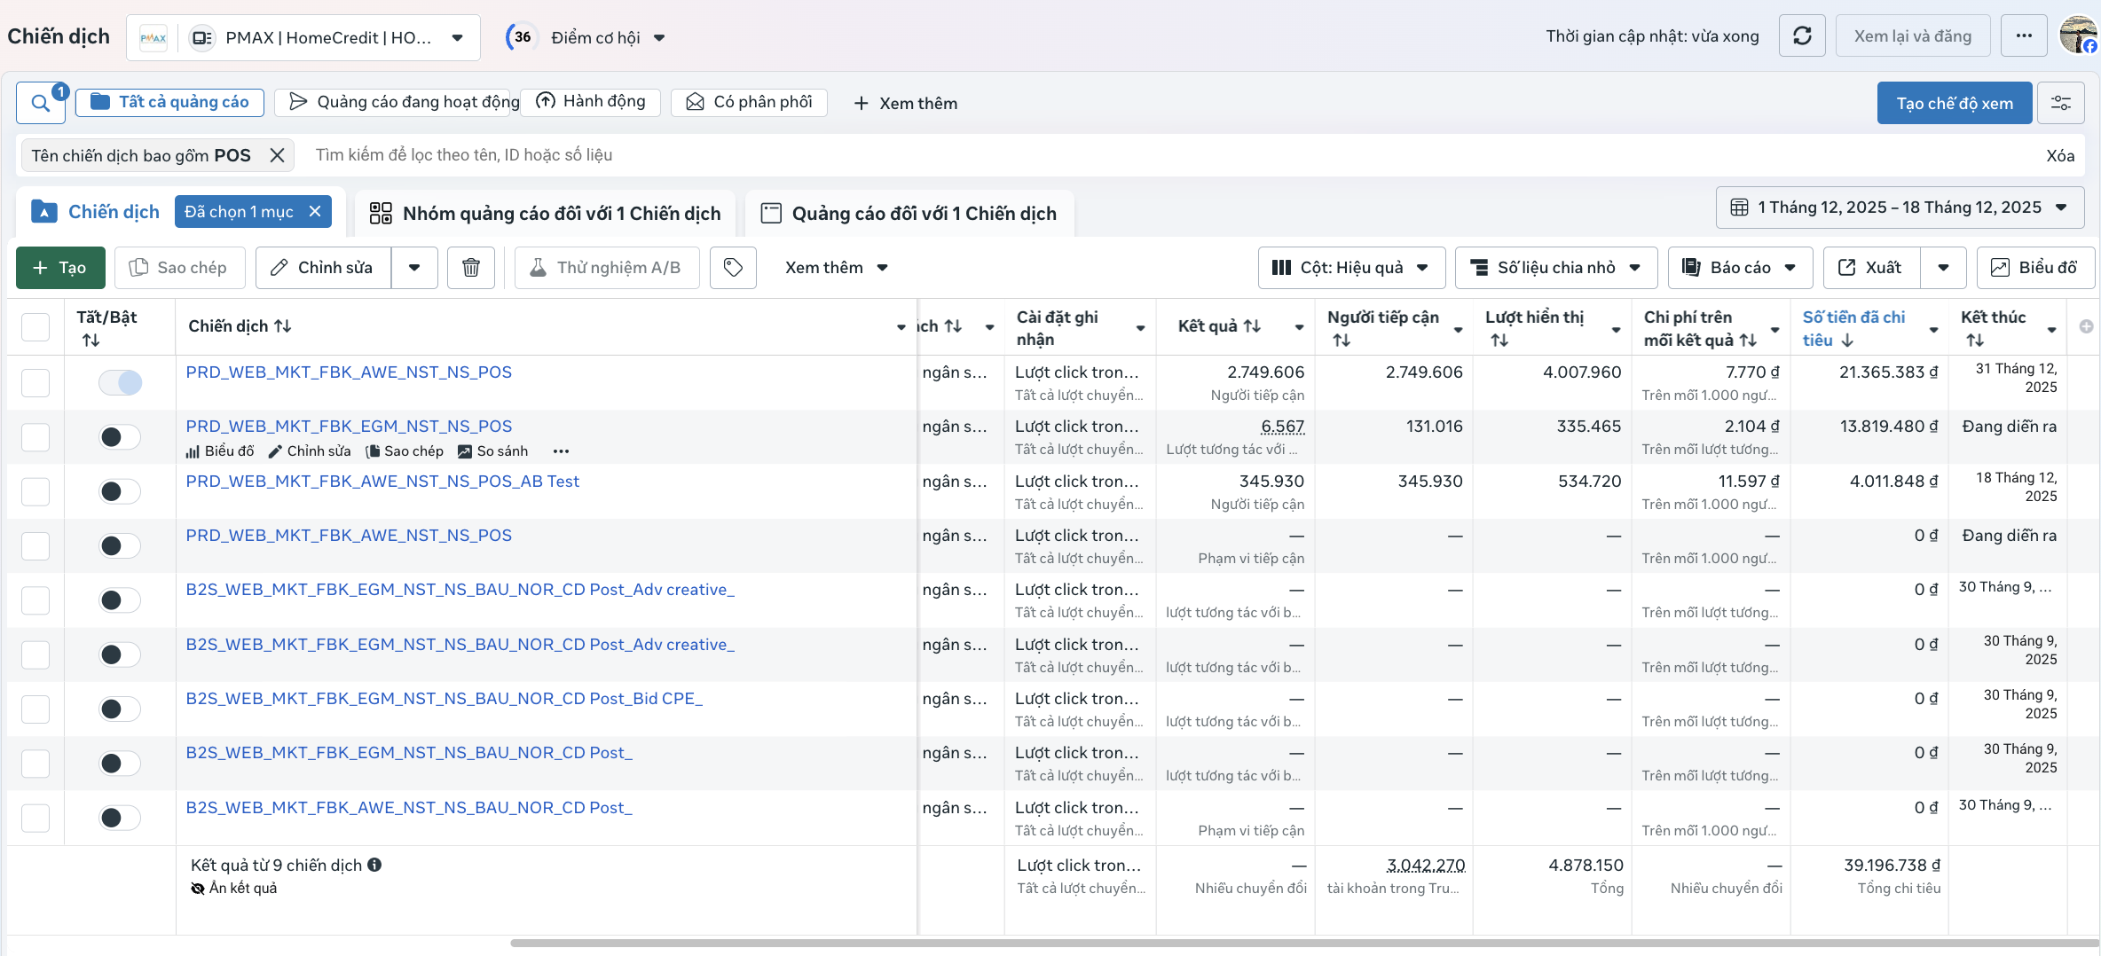Click the trash delete icon
Viewport: 2101px width, 956px height.
pyautogui.click(x=471, y=268)
